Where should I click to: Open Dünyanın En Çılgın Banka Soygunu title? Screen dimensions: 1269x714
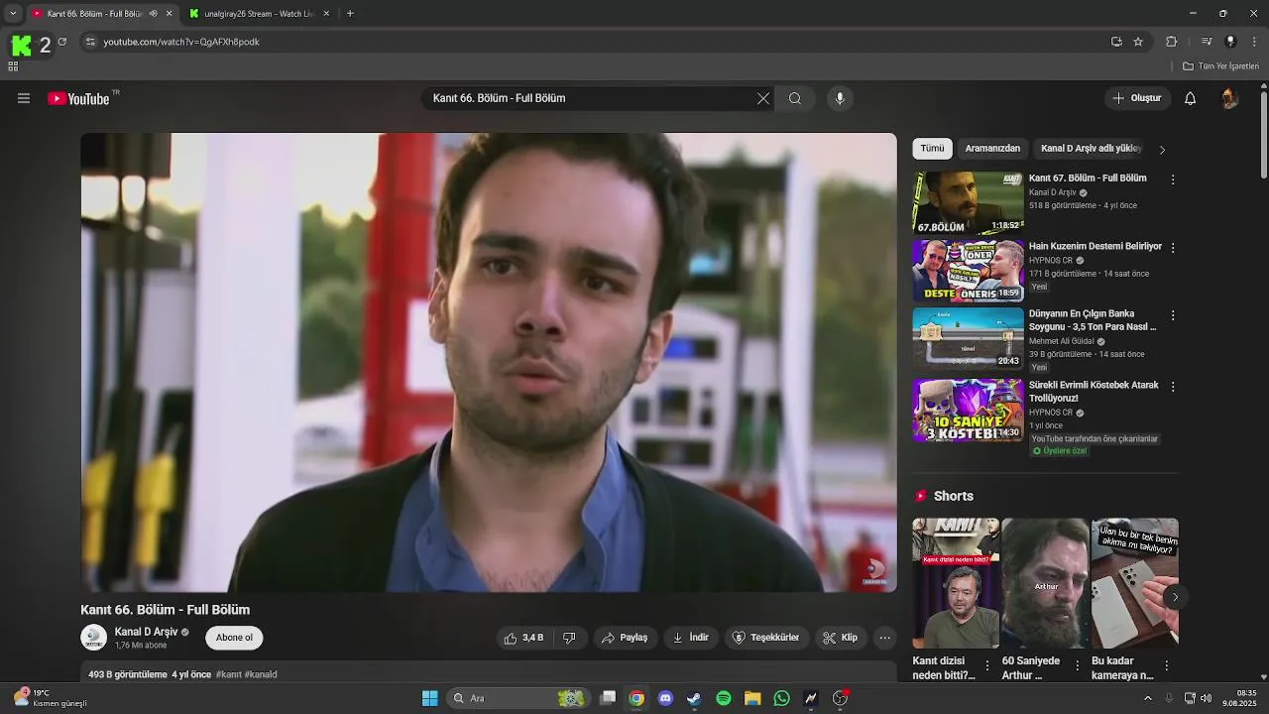(1093, 320)
